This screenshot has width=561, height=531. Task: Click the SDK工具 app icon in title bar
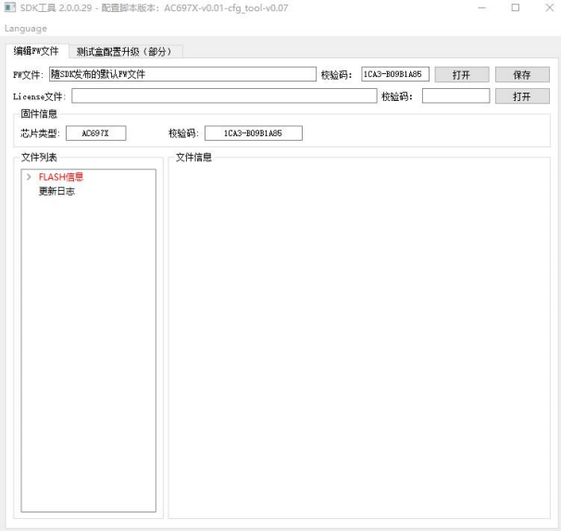pyautogui.click(x=10, y=7)
